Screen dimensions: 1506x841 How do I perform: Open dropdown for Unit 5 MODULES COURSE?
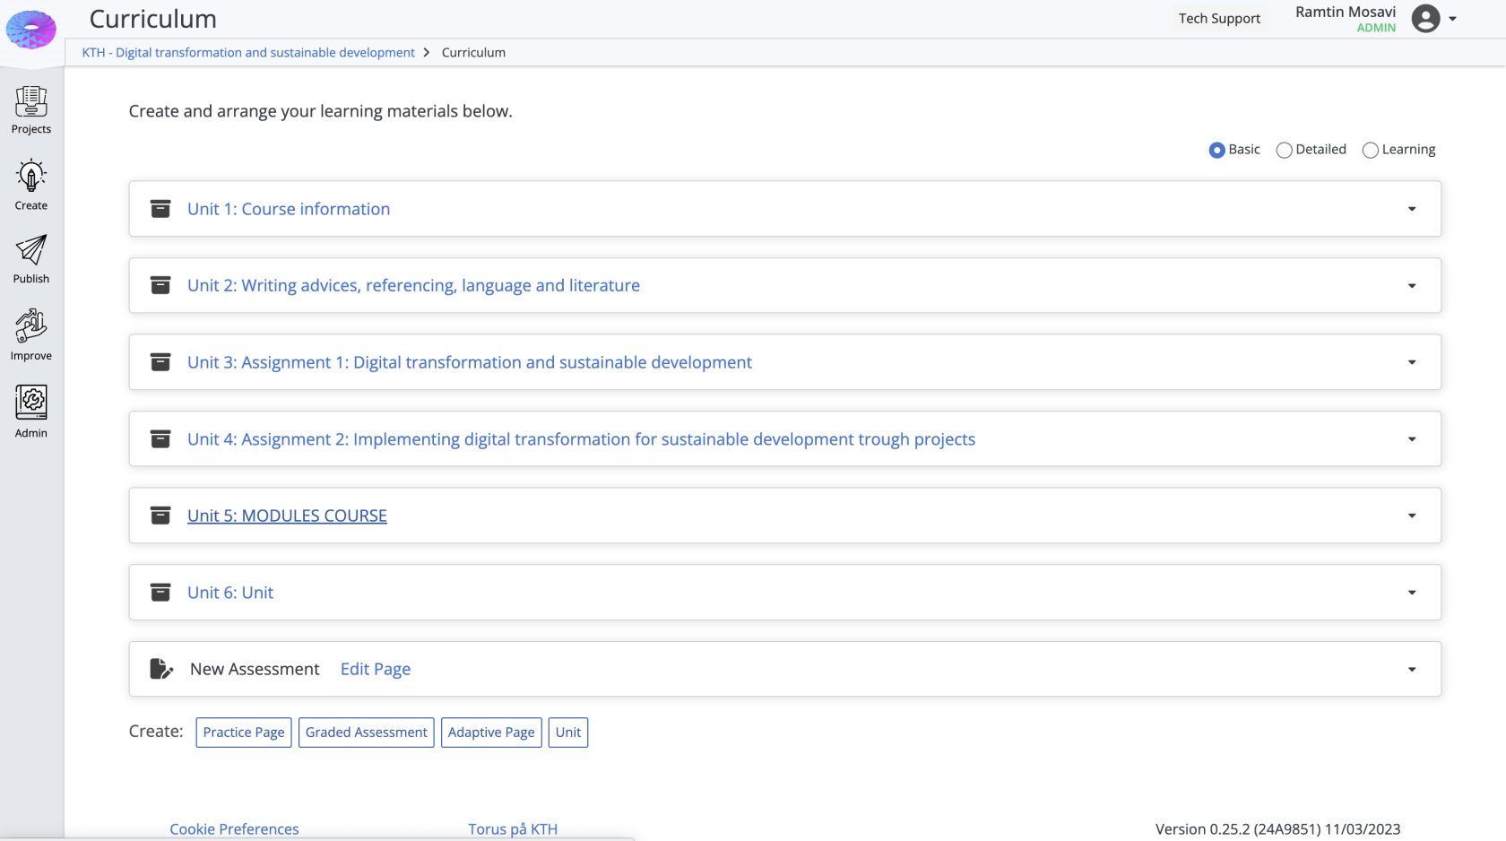(1412, 516)
